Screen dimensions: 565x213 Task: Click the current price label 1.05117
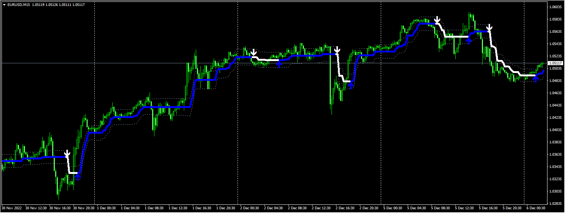555,63
